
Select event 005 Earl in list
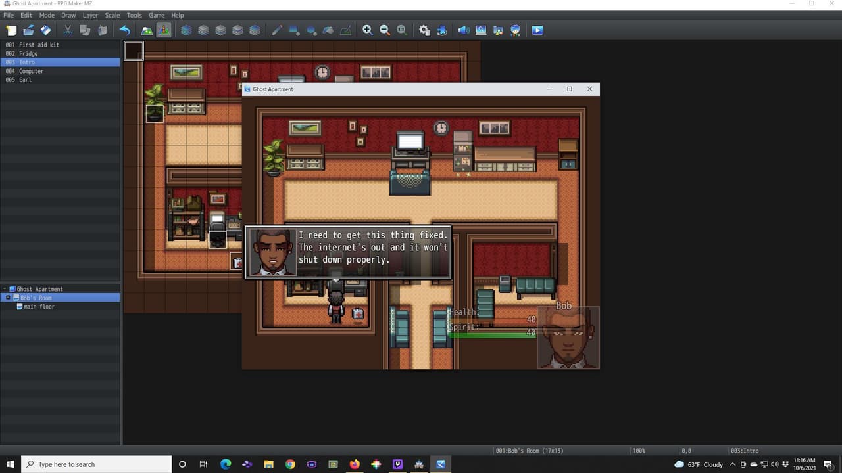point(60,79)
